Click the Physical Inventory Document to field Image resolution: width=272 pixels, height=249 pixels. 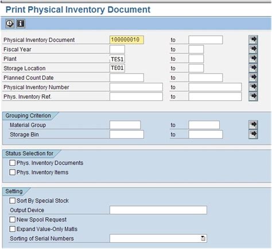point(205,40)
